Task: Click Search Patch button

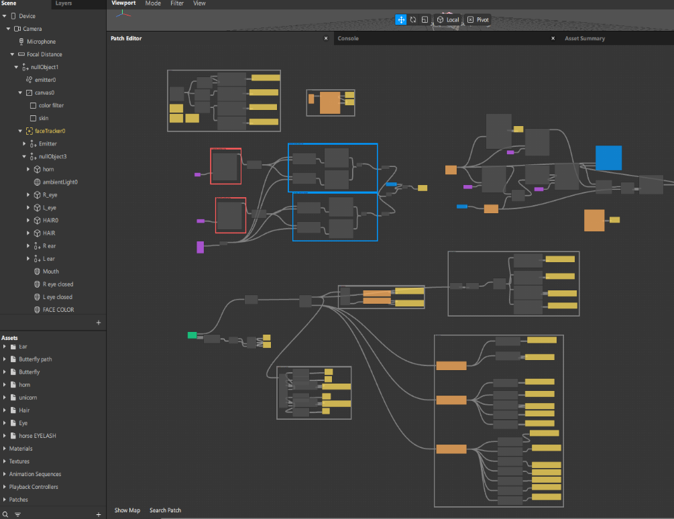Action: click(166, 510)
